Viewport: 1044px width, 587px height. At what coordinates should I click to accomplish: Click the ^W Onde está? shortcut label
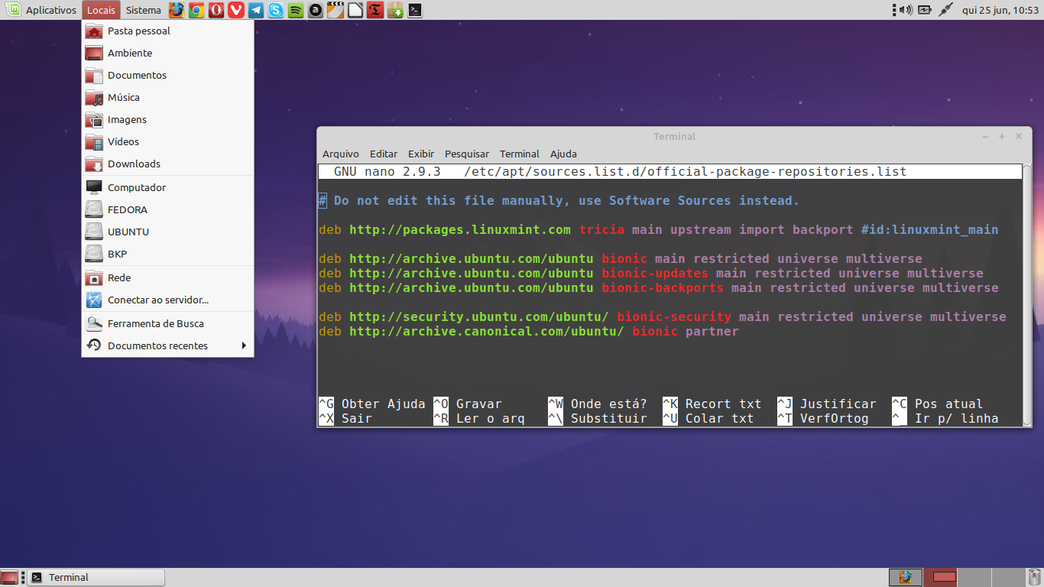(598, 404)
